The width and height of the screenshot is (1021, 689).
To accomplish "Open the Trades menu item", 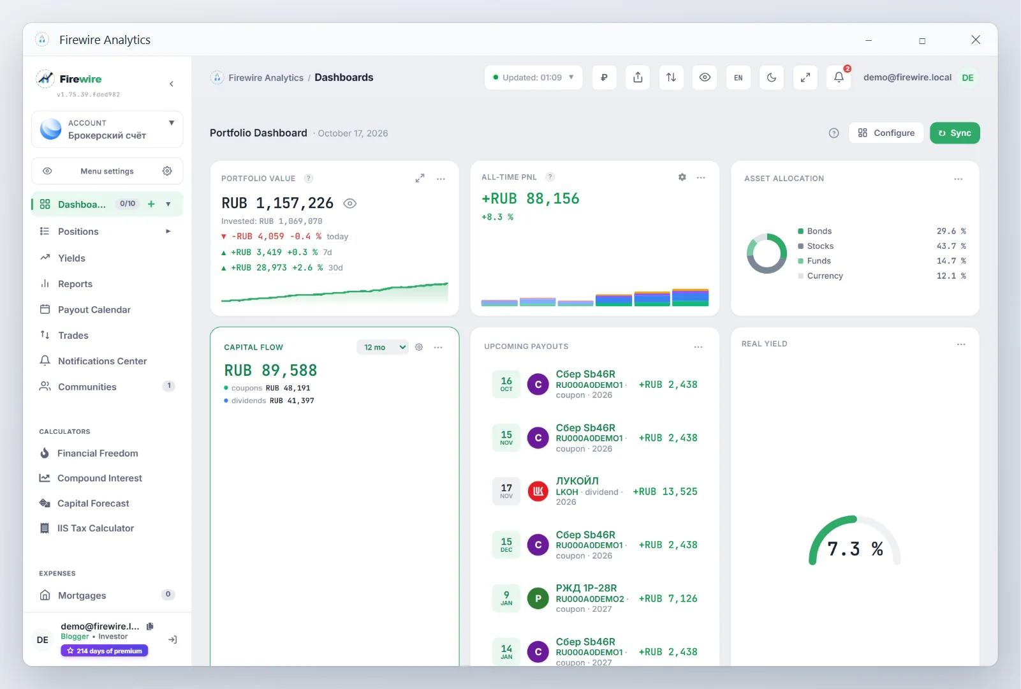I will coord(107,335).
